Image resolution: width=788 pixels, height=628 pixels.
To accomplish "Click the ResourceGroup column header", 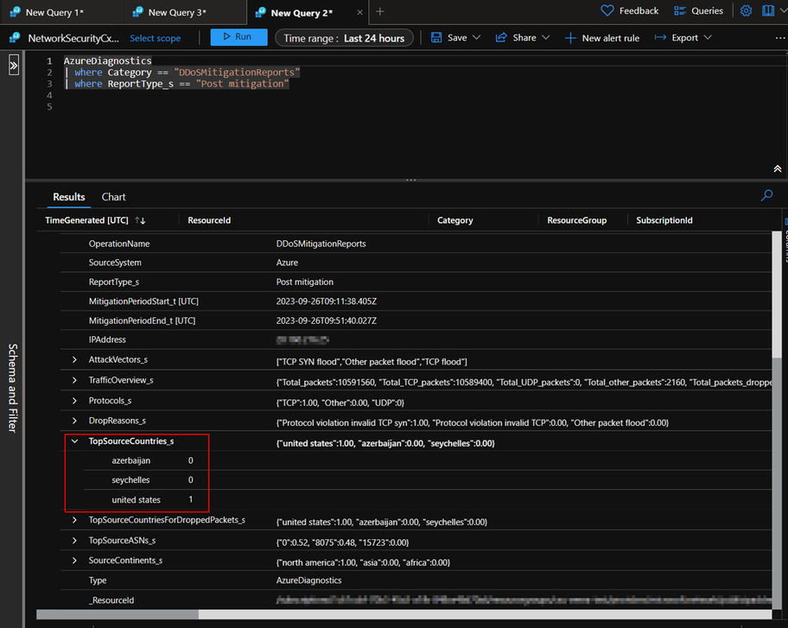I will [577, 220].
